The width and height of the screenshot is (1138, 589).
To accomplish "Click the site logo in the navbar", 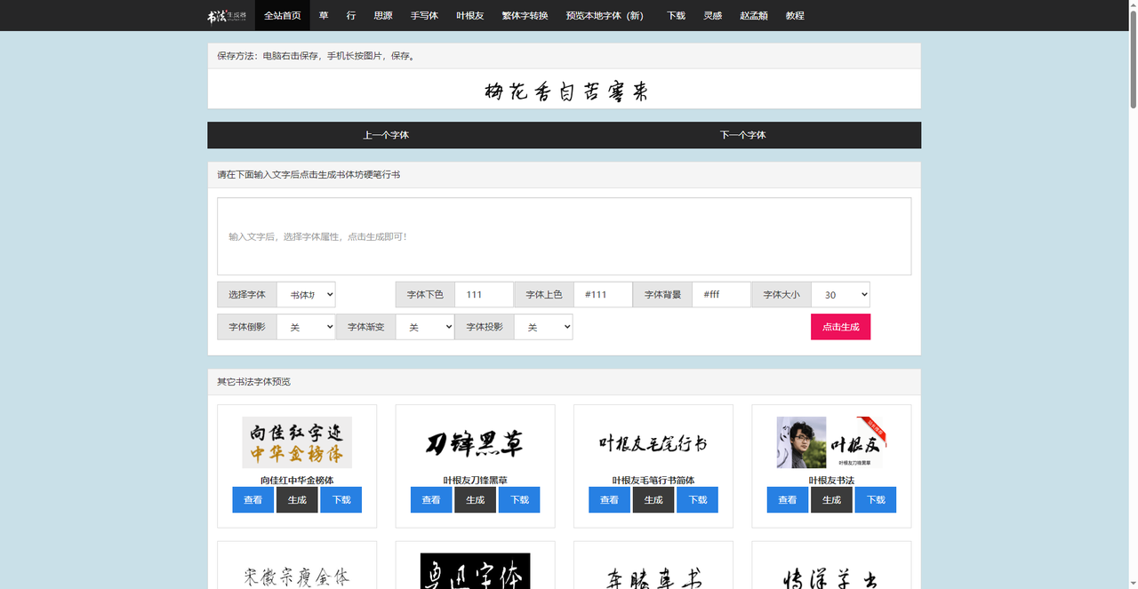I will click(226, 16).
